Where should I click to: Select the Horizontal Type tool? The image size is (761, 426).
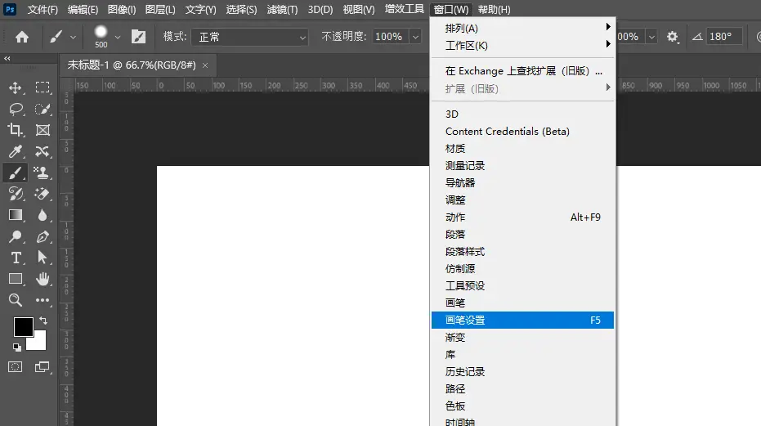16,258
